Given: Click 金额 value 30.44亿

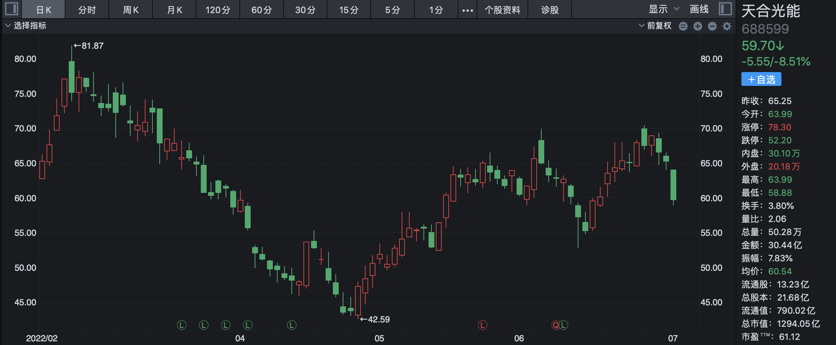Looking at the screenshot, I should coord(785,245).
